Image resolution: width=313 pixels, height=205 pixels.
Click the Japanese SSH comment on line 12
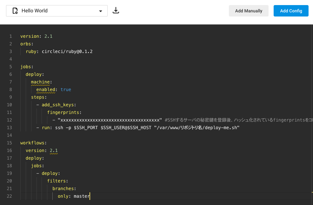click(x=239, y=120)
